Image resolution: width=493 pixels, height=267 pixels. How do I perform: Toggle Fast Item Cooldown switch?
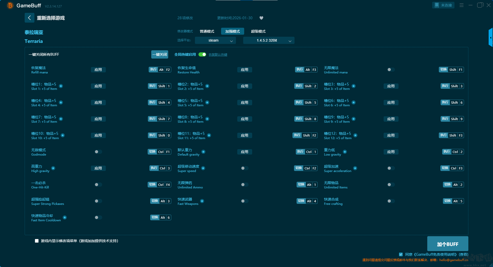tap(98, 217)
